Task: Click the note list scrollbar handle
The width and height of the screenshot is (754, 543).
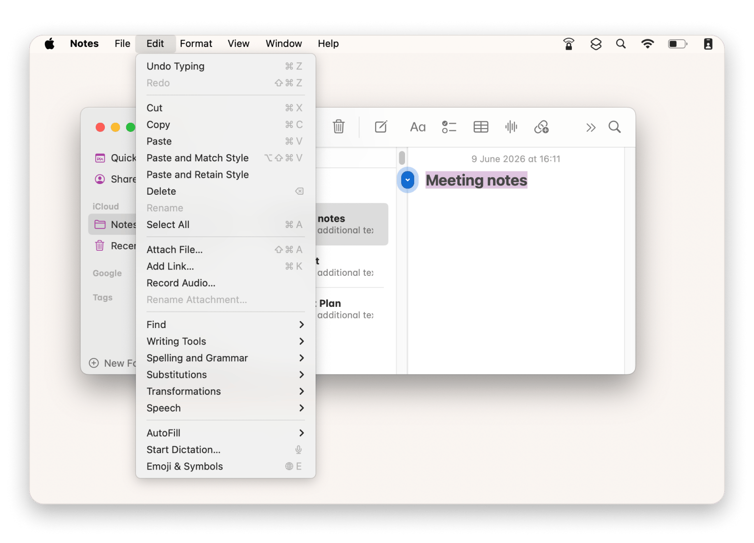Action: [402, 158]
